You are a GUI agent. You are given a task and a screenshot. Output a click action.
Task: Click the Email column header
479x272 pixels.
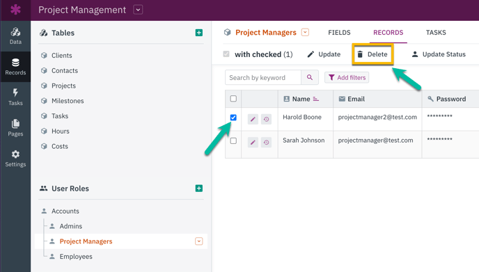(377, 99)
